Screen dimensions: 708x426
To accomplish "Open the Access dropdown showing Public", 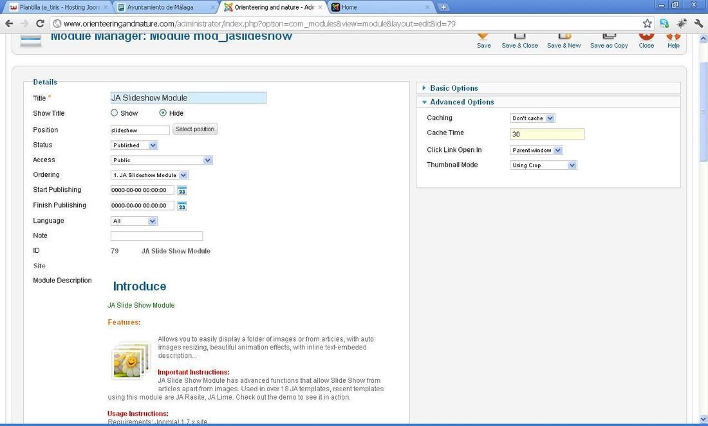I will pyautogui.click(x=162, y=160).
